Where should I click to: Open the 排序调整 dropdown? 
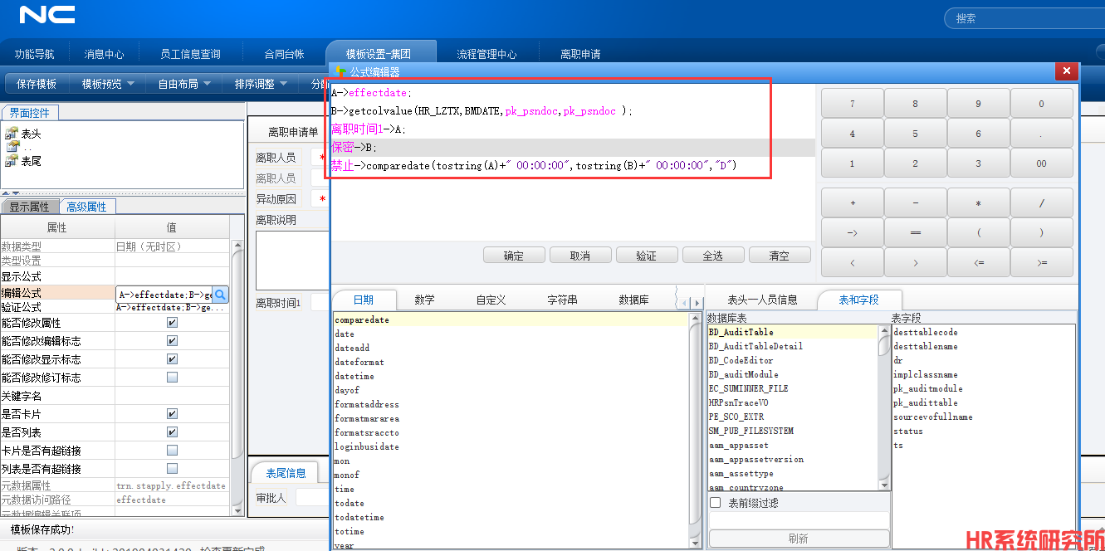pos(261,84)
